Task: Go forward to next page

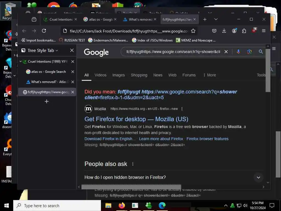Action: click(34, 31)
